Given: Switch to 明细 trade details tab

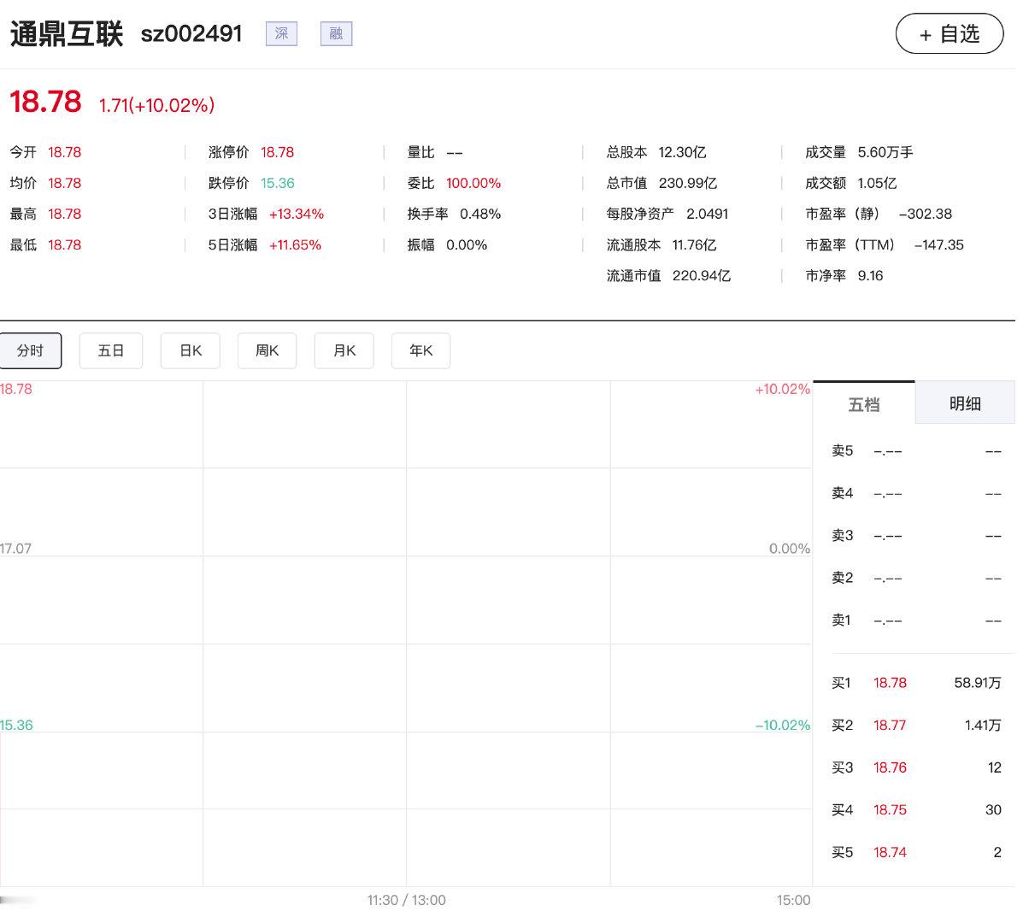Looking at the screenshot, I should [965, 403].
